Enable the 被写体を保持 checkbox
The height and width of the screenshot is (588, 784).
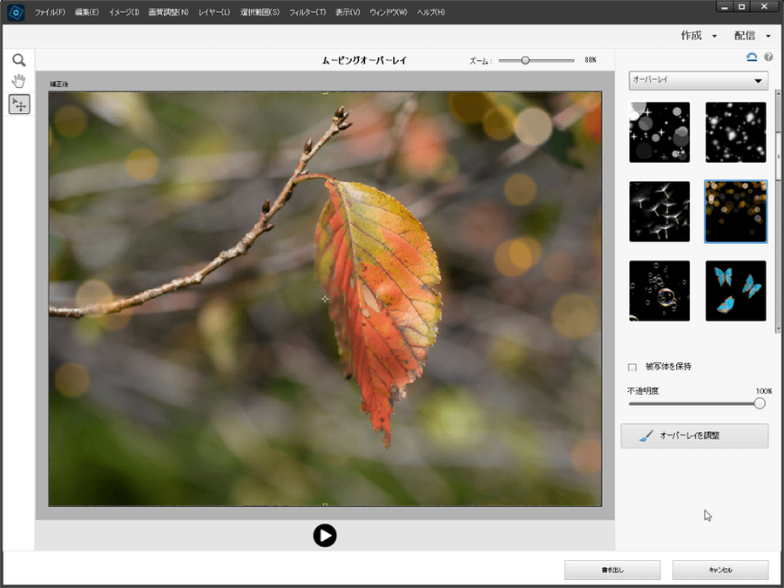pyautogui.click(x=632, y=367)
